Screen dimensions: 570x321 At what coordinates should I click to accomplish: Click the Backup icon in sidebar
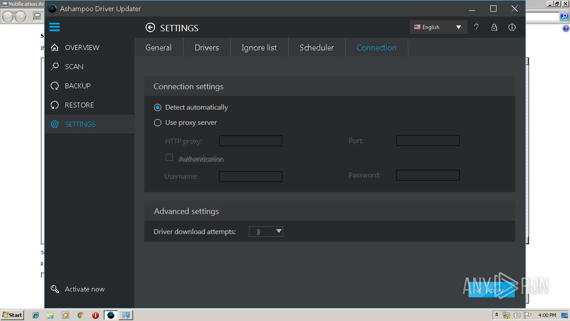(55, 86)
